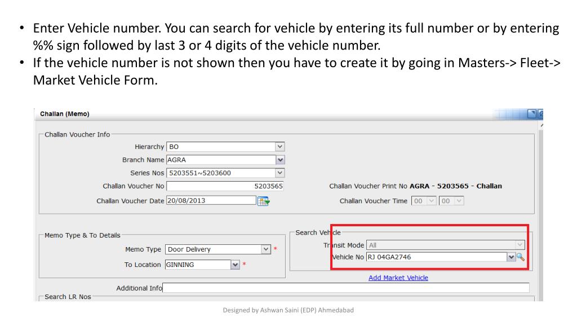The height and width of the screenshot is (325, 577).
Task: Click the Vehicle No field RJ 04GA2746
Action: coord(437,257)
